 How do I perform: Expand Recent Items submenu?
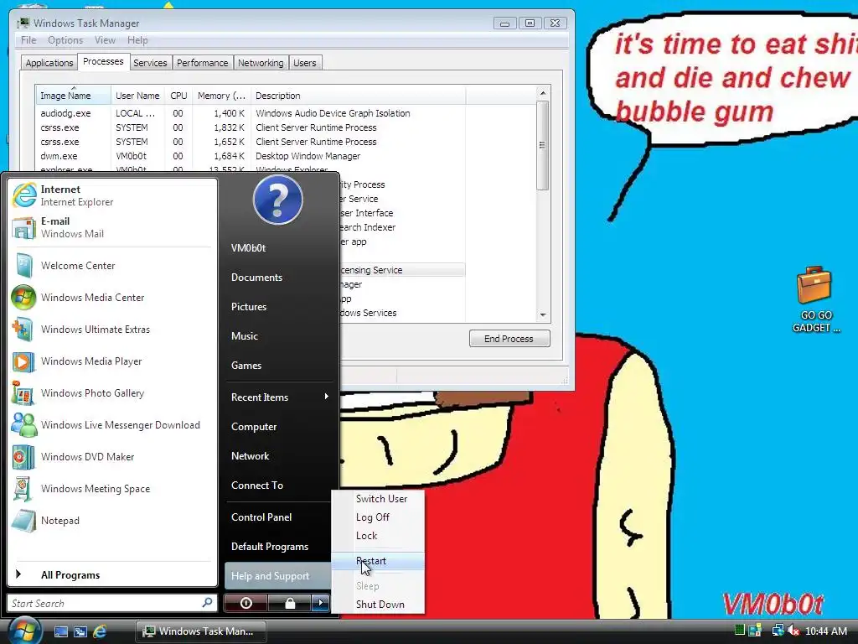click(280, 397)
